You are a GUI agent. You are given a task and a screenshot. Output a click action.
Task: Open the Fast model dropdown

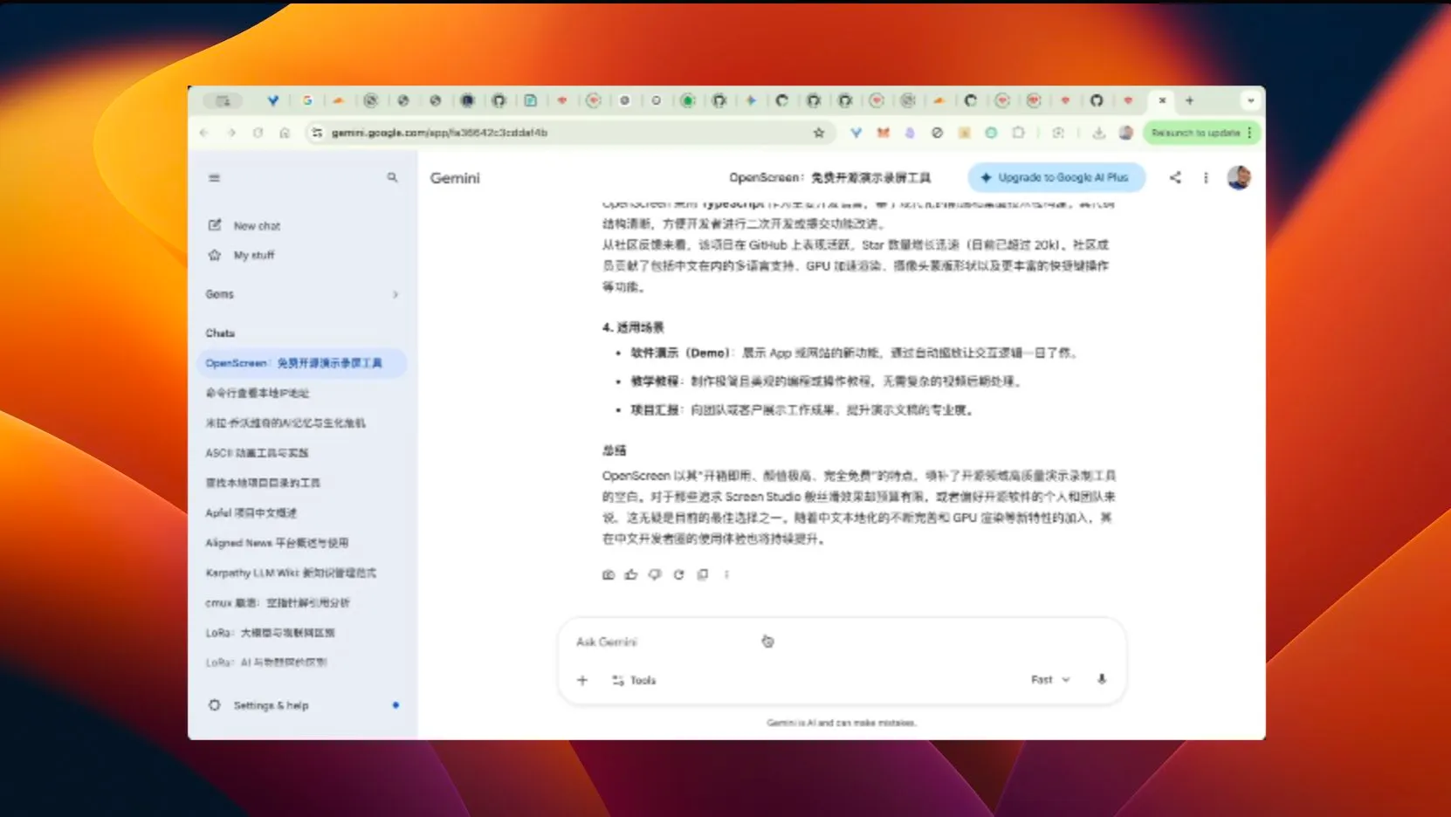(1048, 679)
